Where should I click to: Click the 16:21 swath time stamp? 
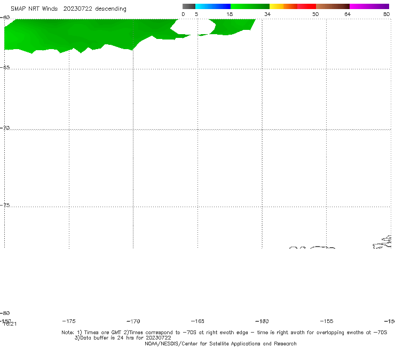coord(10,324)
